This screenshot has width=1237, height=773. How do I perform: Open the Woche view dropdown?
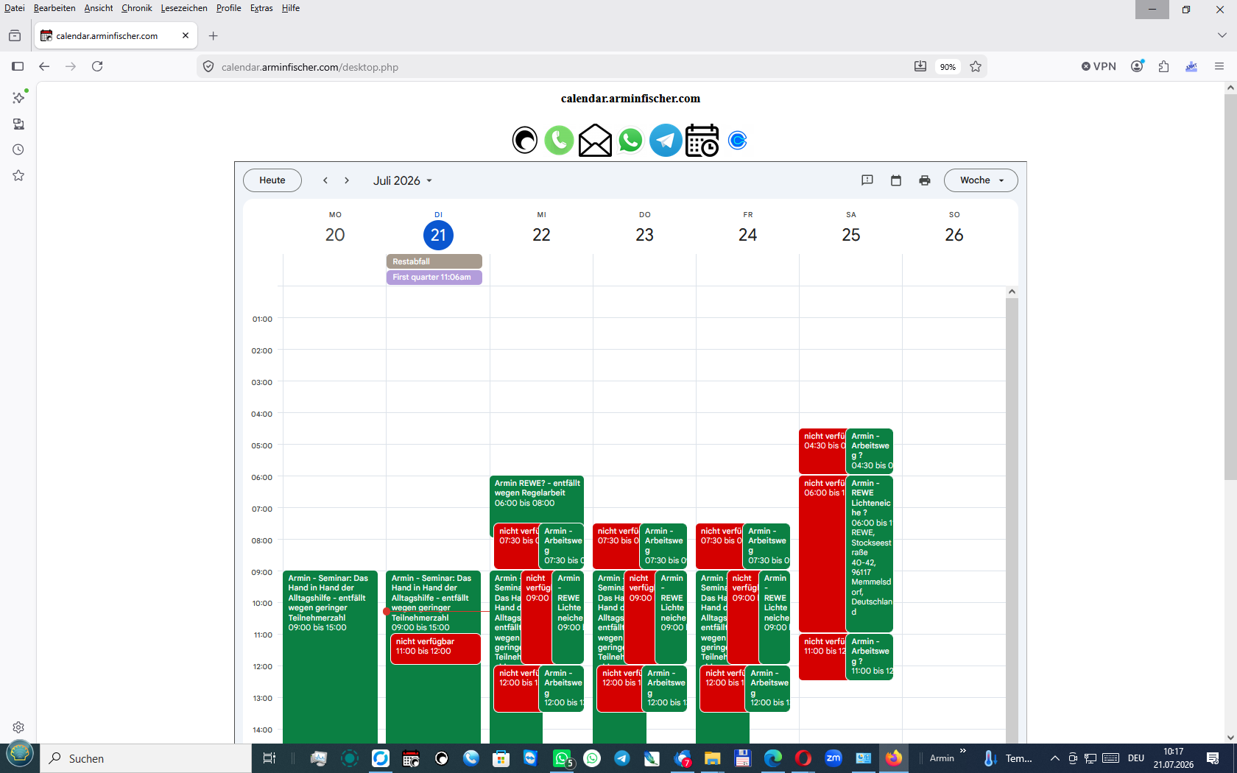tap(981, 180)
